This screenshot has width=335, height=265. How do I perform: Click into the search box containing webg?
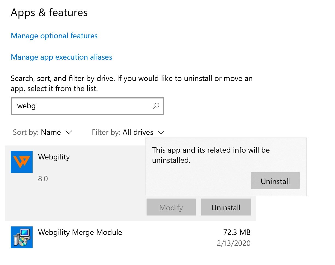87,106
